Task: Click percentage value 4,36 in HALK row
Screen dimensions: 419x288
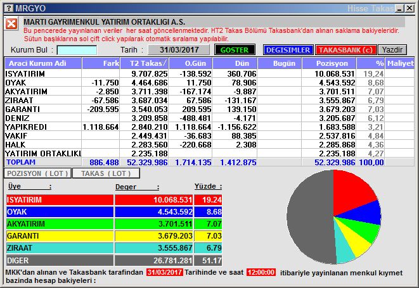Action: [x=376, y=144]
